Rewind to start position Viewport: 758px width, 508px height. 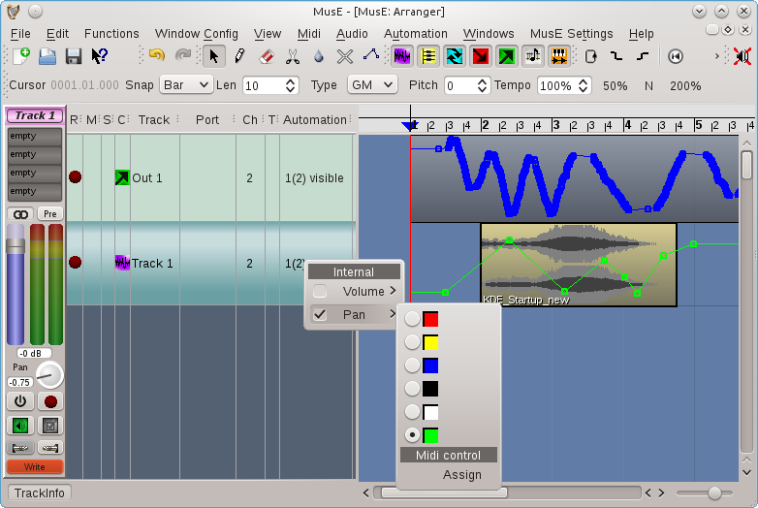676,56
